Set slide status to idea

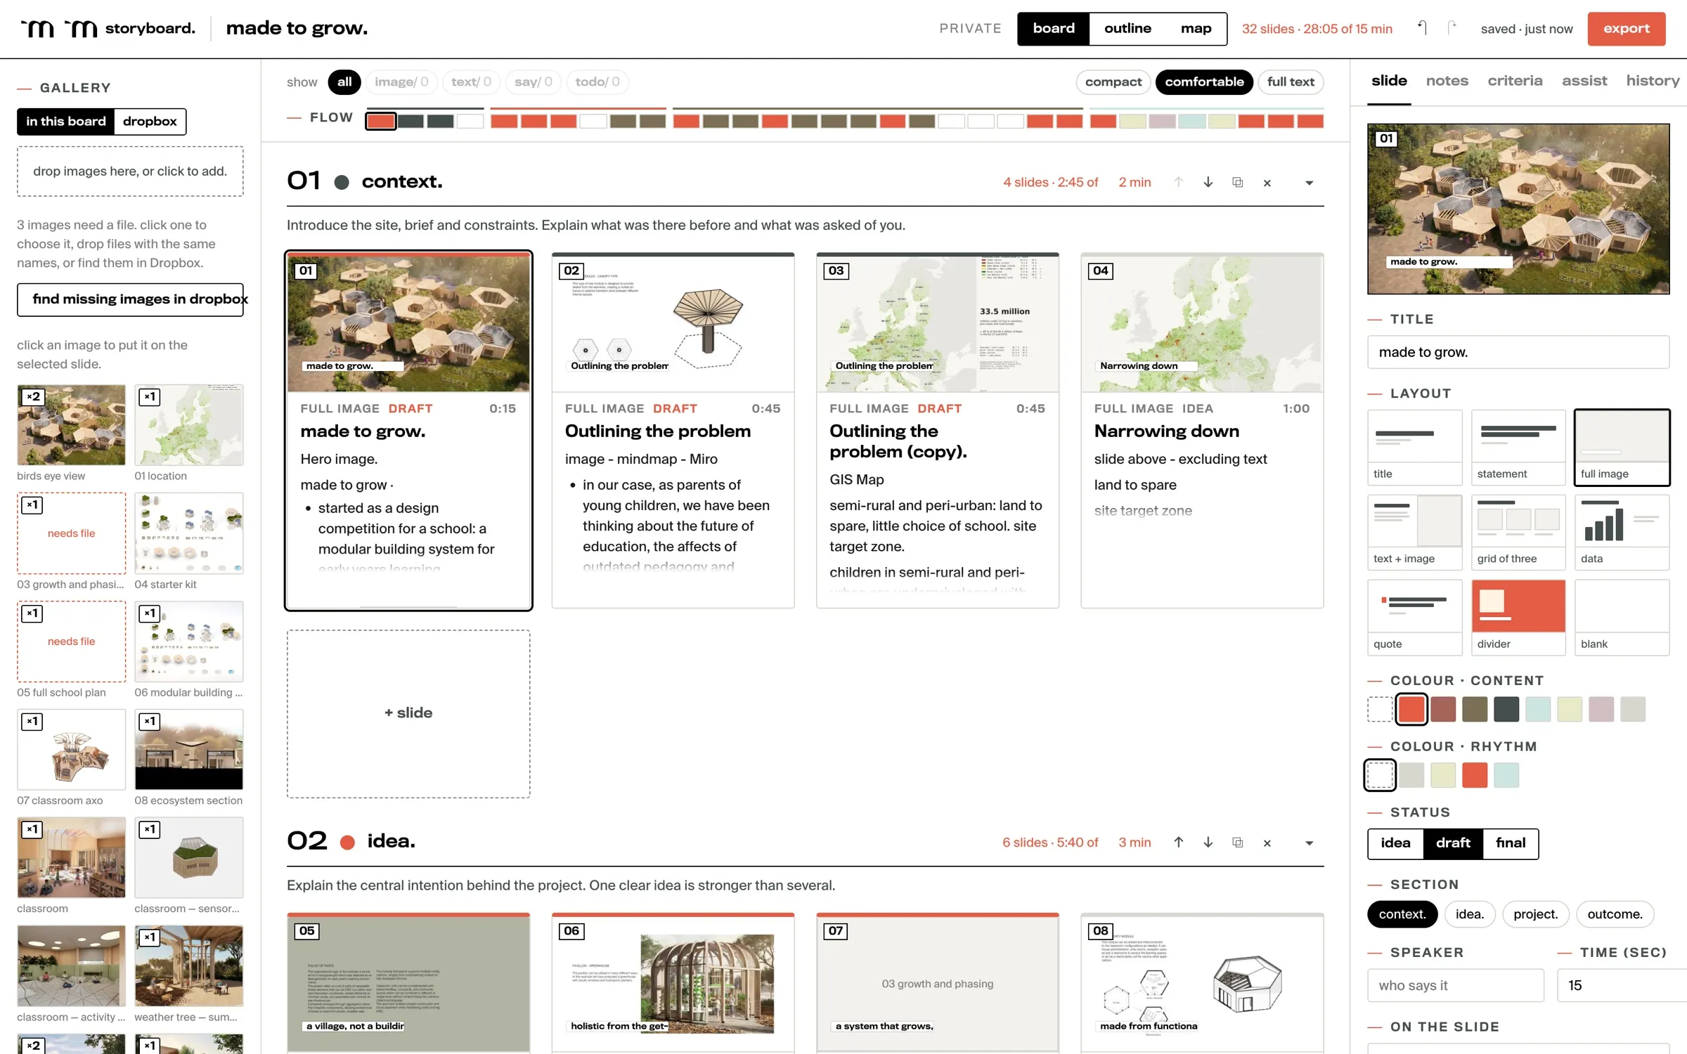(x=1395, y=843)
